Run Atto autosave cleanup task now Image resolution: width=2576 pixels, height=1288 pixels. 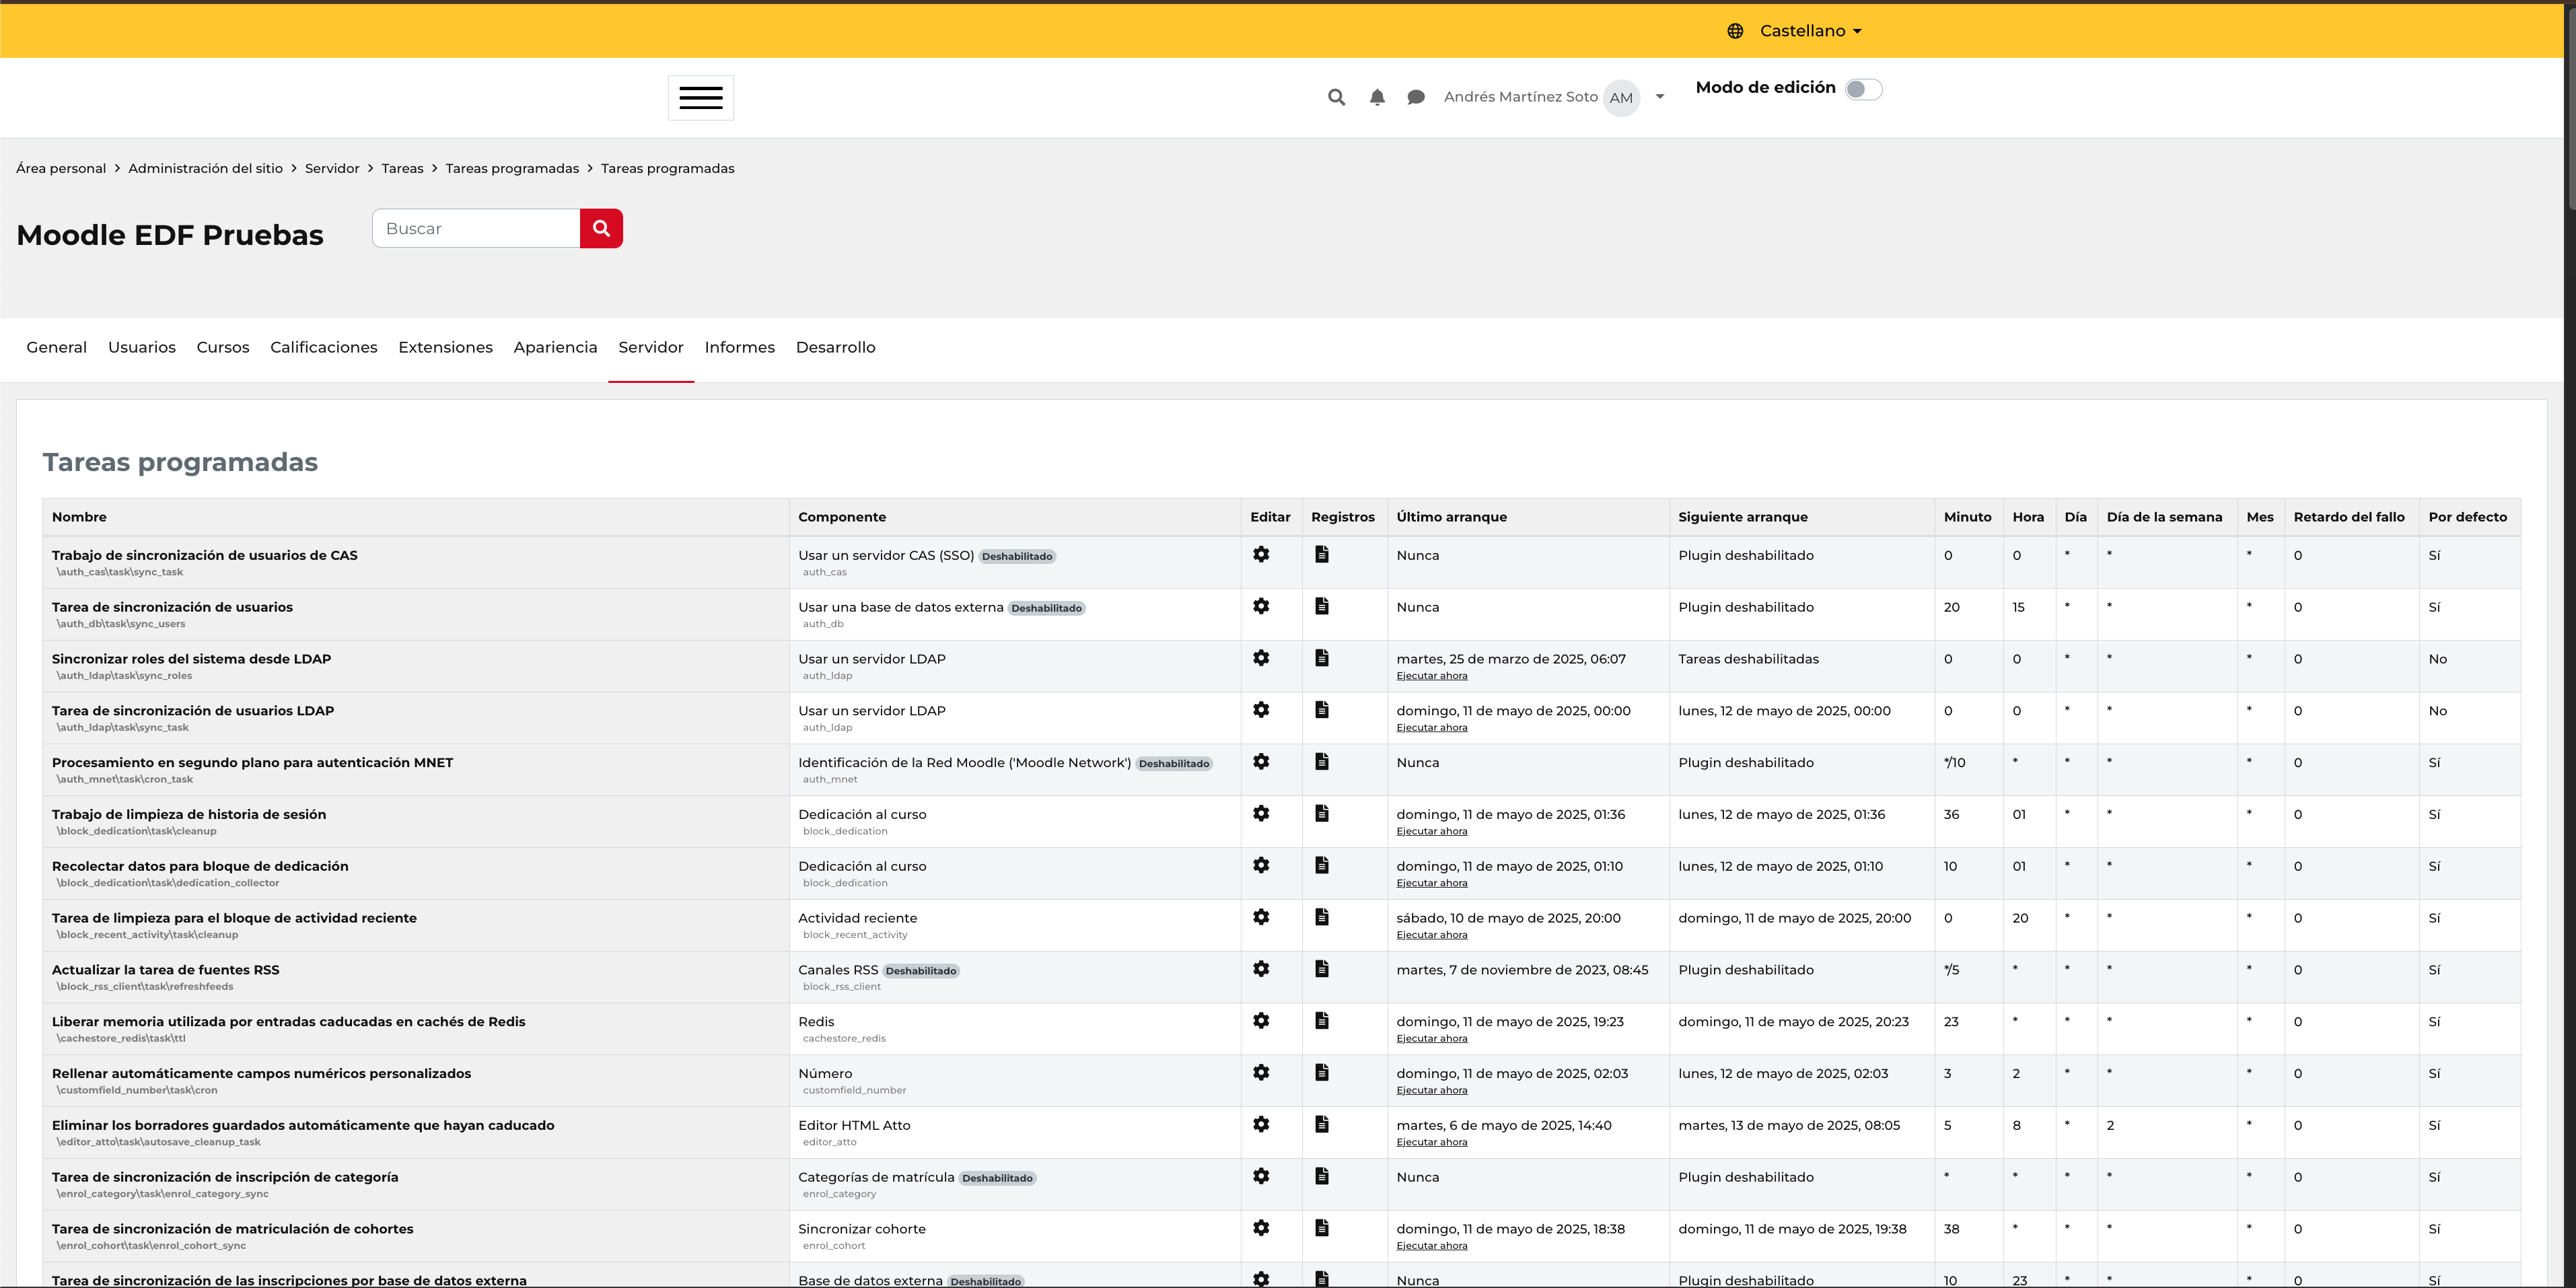point(1432,1142)
